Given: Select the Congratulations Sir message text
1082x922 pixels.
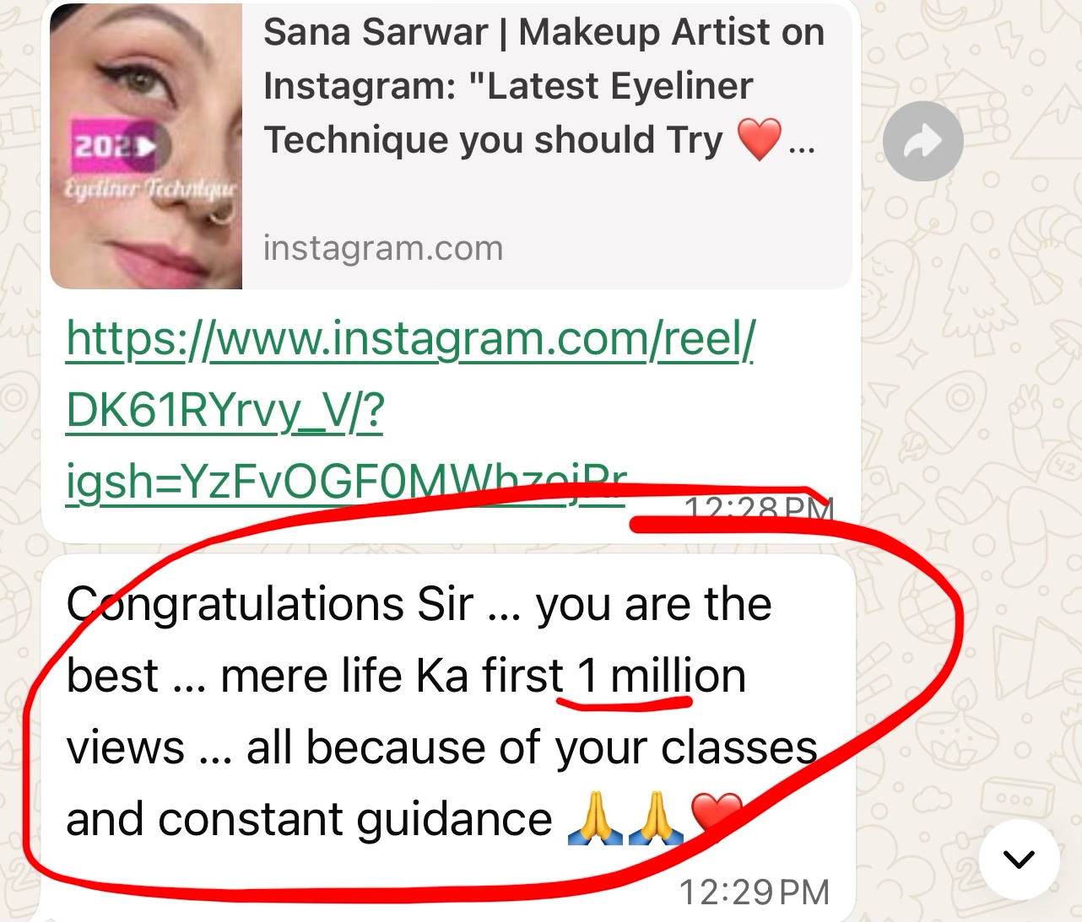Looking at the screenshot, I should click(x=442, y=712).
